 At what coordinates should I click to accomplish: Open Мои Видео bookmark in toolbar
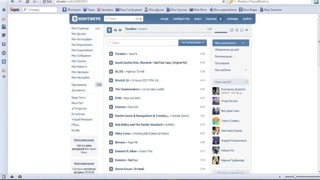point(248,9)
